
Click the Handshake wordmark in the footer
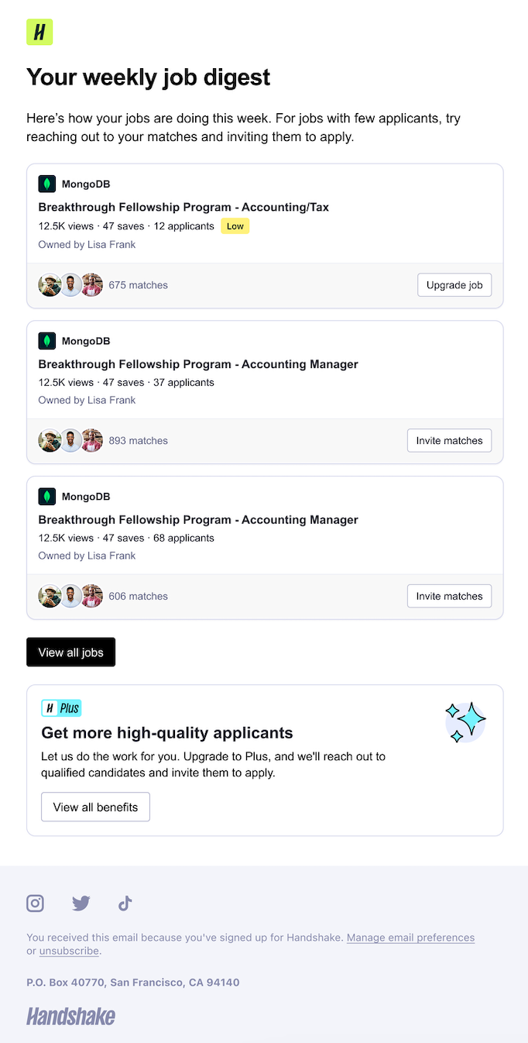coord(70,1016)
